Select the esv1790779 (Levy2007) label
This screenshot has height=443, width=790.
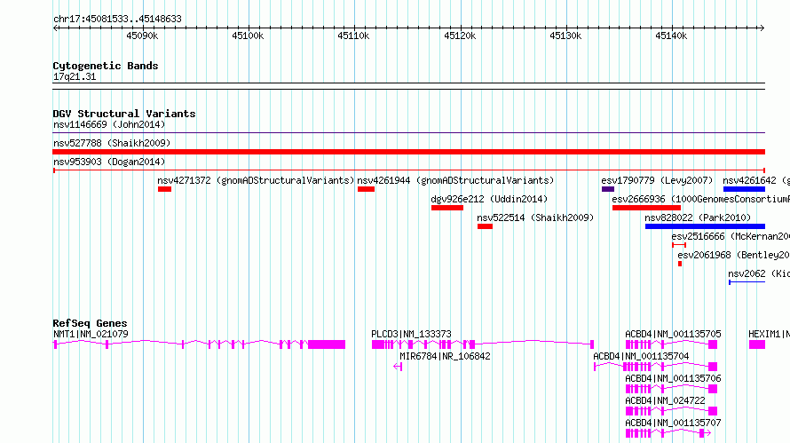pos(657,180)
